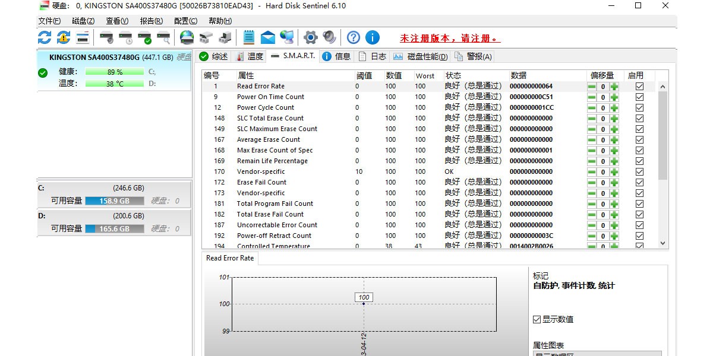
Task: Click green minus offset in Read Error Rate row
Action: click(592, 87)
